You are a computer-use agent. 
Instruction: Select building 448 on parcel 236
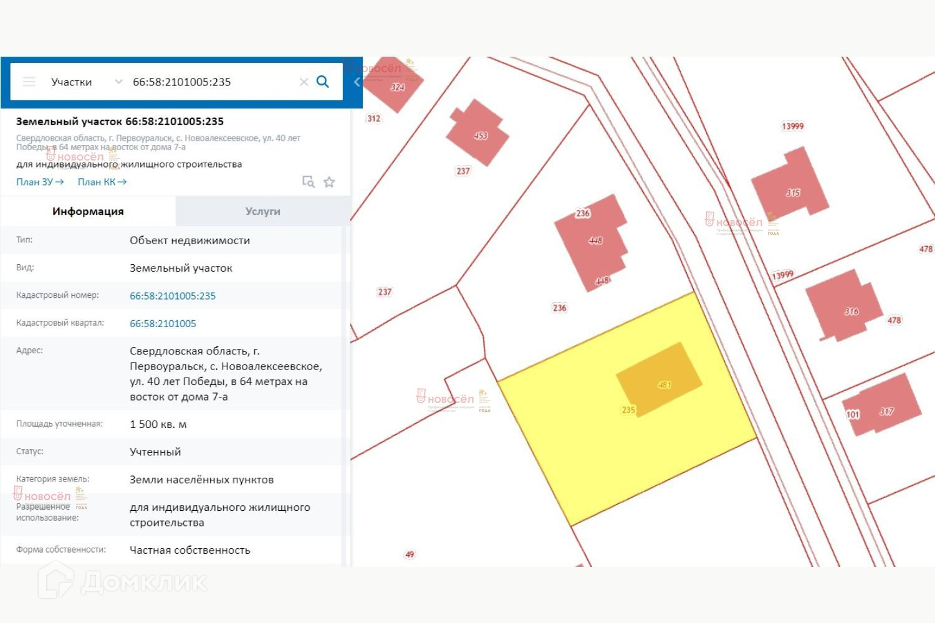(x=591, y=243)
